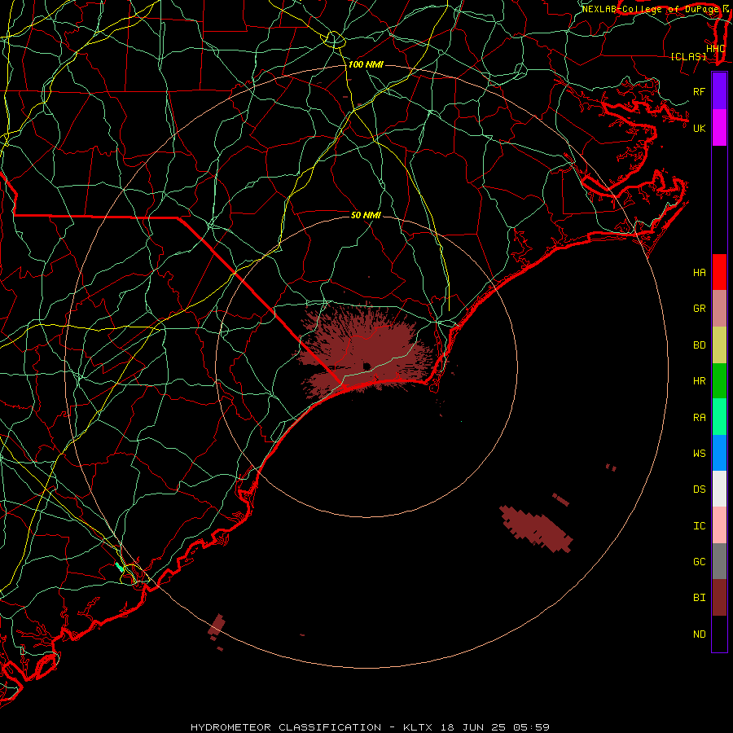Click the IC light pink legend swatch

(719, 525)
